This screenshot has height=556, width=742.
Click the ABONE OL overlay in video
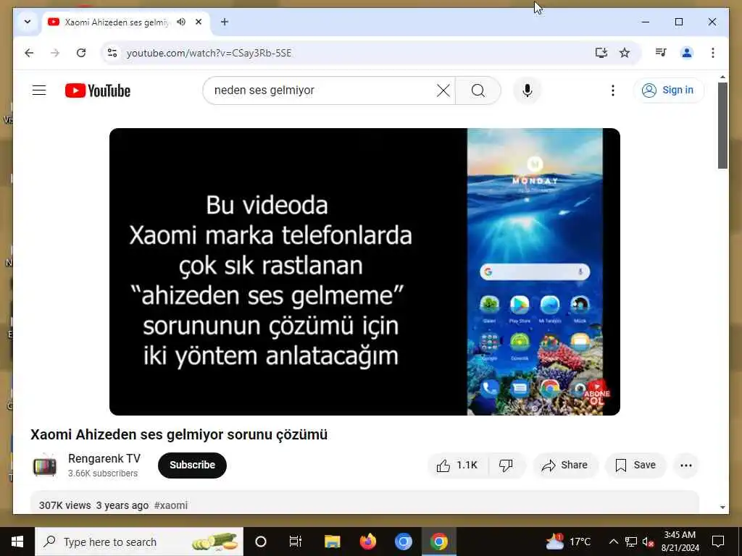[597, 393]
